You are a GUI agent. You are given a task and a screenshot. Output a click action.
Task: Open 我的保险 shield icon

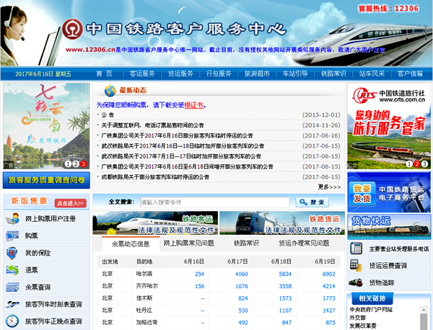pos(12,253)
